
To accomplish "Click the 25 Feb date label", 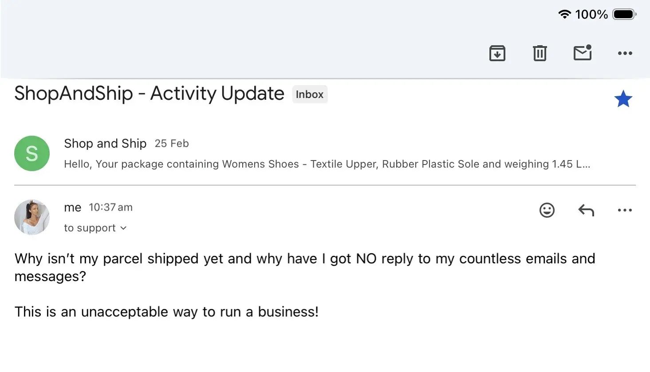I will click(172, 144).
